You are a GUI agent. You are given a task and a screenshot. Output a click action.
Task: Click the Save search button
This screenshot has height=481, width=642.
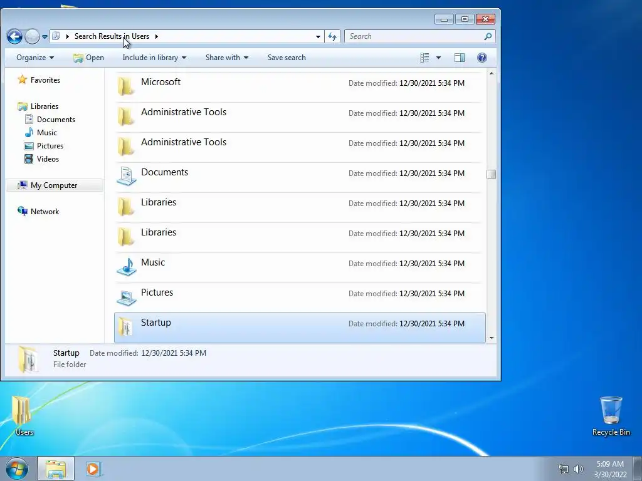[x=287, y=58]
